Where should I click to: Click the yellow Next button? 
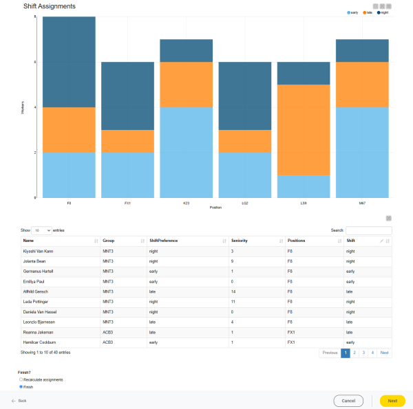pos(392,401)
